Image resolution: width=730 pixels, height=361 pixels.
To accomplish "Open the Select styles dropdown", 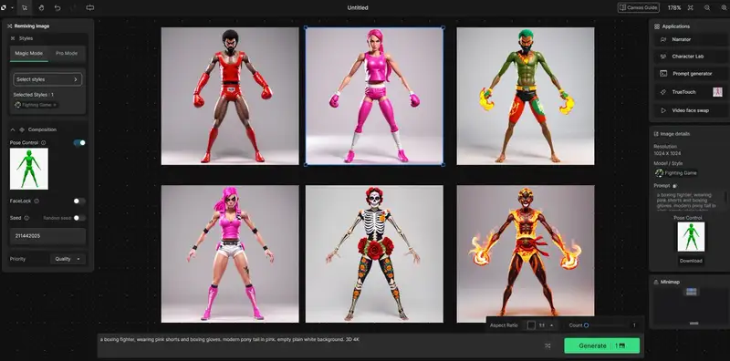I will 47,79.
